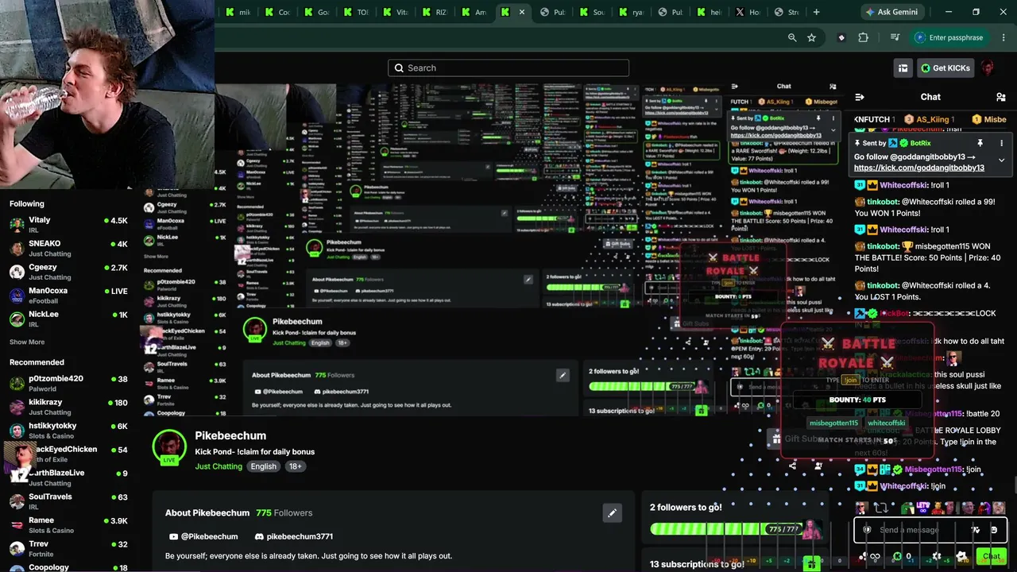Screen dimensions: 1017x572
Task: Open the pikebeechum3771 Discord link
Action: tap(294, 536)
